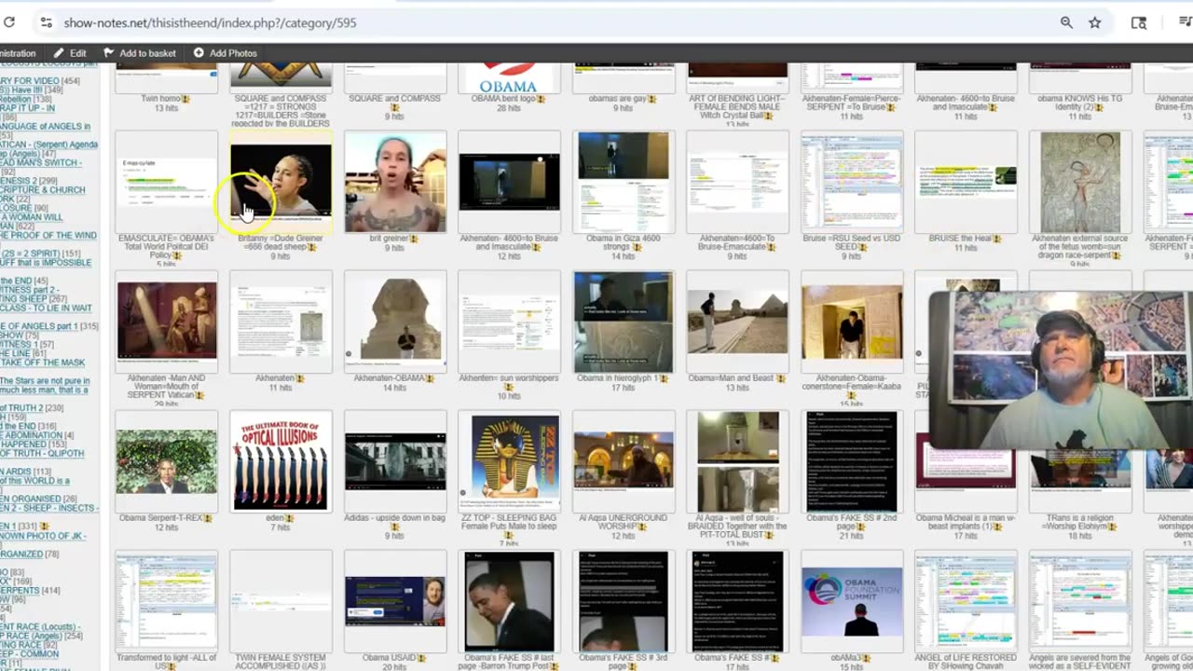Image resolution: width=1193 pixels, height=671 pixels.
Task: Open the 'Obama in Giza 4600 strongs' thumbnail
Action: click(624, 181)
